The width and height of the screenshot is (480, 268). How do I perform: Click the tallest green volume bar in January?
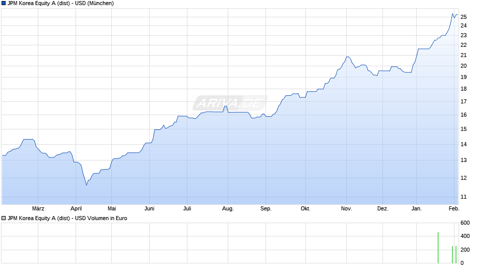pos(438,248)
